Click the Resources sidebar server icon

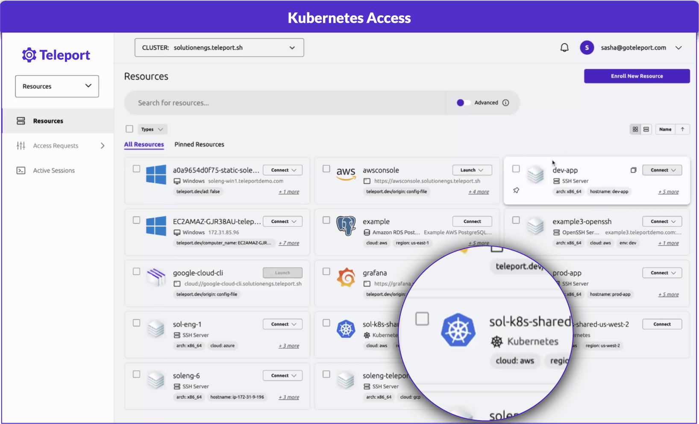pyautogui.click(x=21, y=121)
